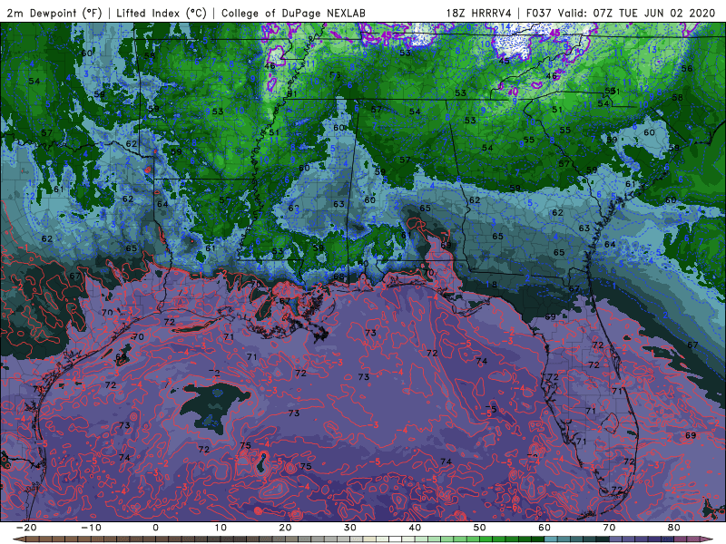Viewport: 726px width, 544px height.
Task: Click the "10" color scale label
Action: pyautogui.click(x=221, y=528)
